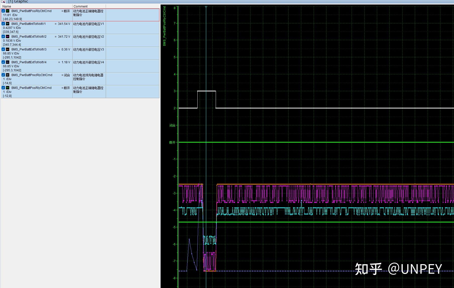
Task: Click the vertical Y-axis label BMS_PwrBattPosRlyCtrlCmd
Action: [x=164, y=26]
